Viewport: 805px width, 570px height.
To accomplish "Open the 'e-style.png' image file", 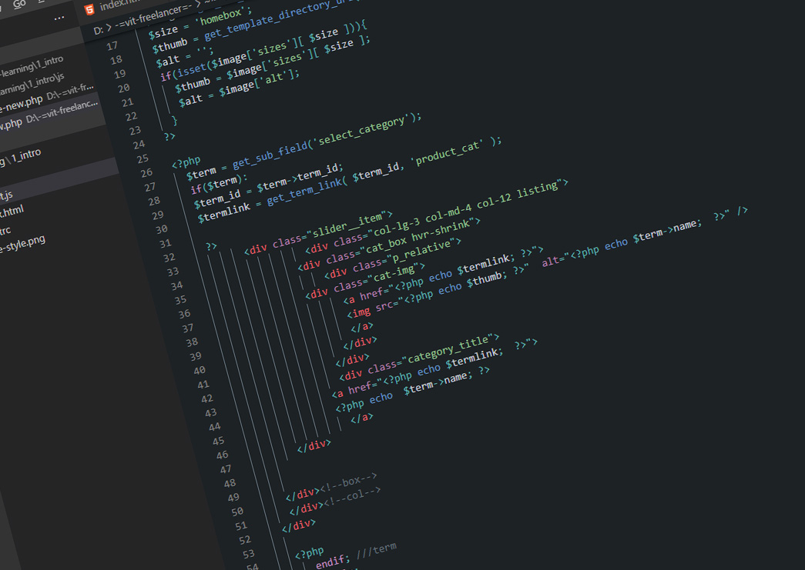I will pos(22,245).
